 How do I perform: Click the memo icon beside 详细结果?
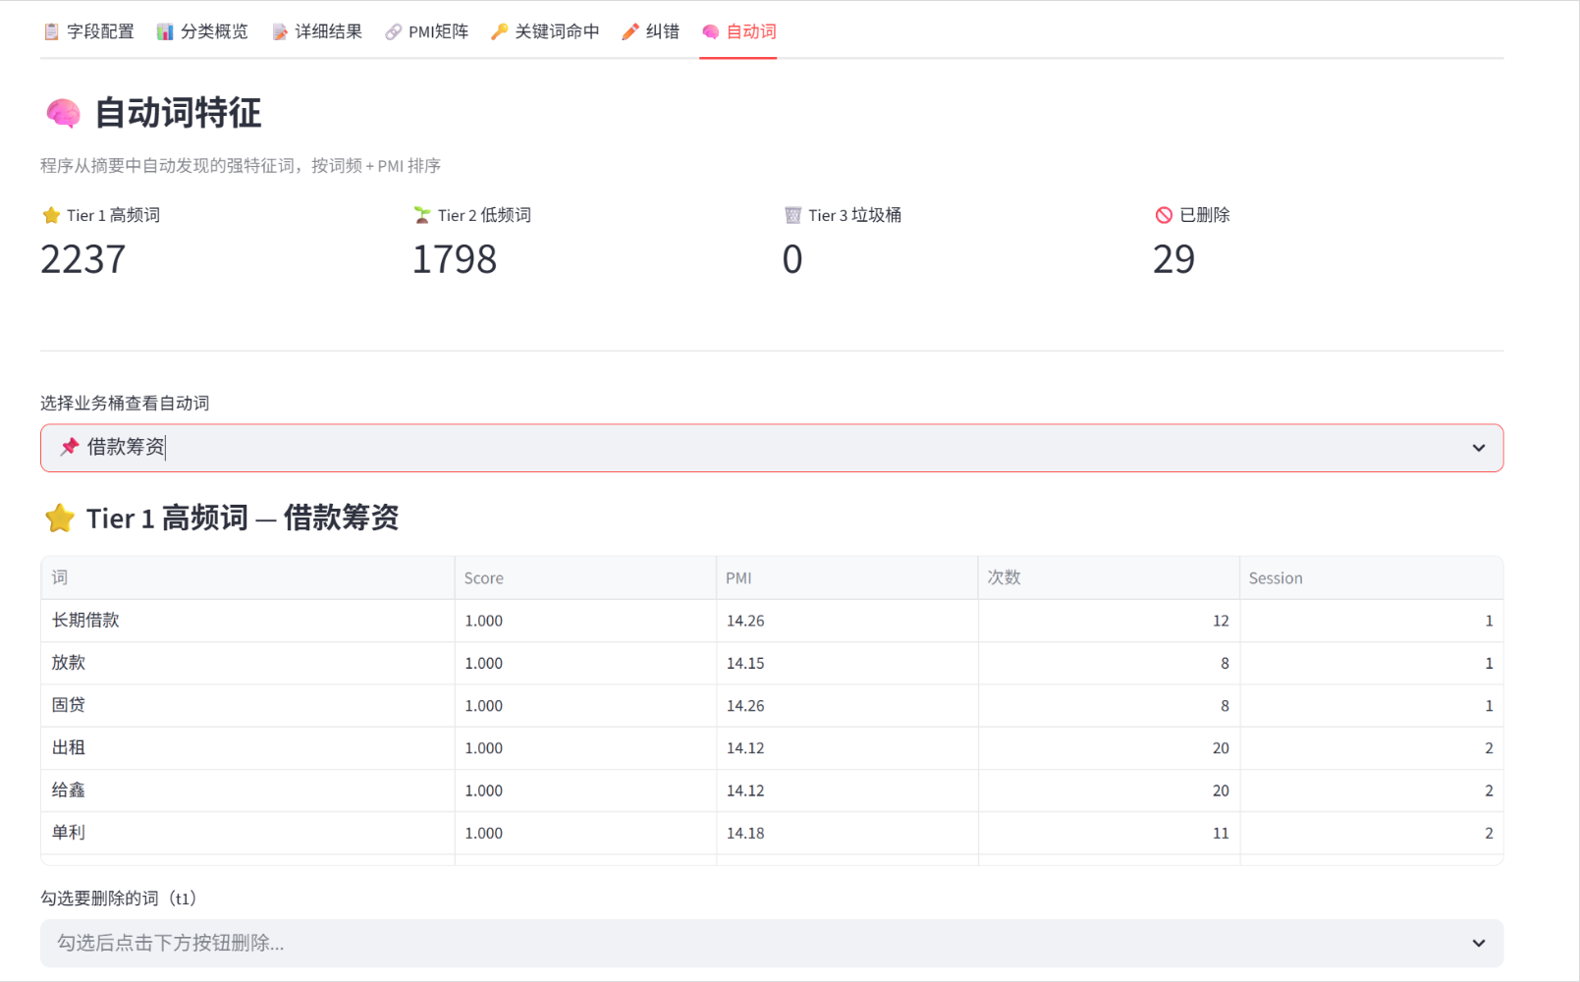click(280, 32)
